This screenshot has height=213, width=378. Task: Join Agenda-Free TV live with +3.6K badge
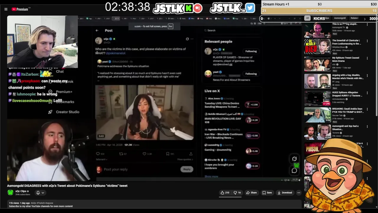coord(252,135)
